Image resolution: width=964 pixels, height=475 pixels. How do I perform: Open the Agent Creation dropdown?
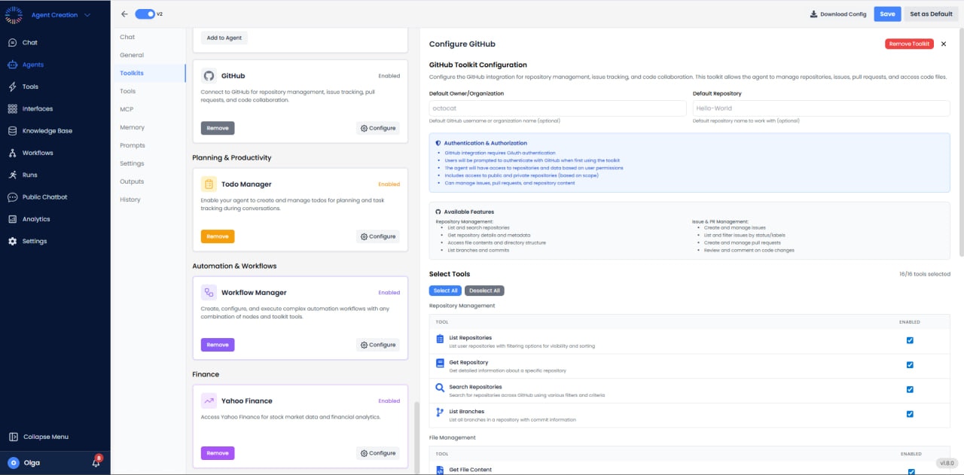click(56, 14)
